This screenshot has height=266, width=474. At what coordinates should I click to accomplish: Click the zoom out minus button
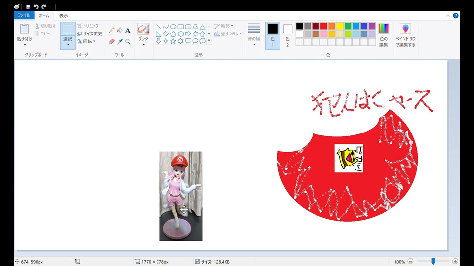[410, 261]
